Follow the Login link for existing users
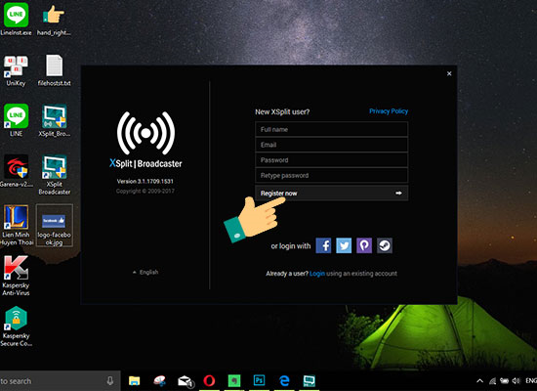 [317, 274]
